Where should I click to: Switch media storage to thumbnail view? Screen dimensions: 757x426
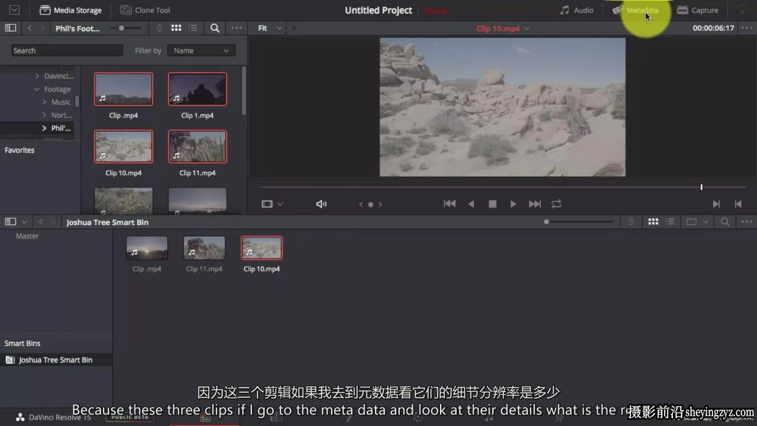176,28
